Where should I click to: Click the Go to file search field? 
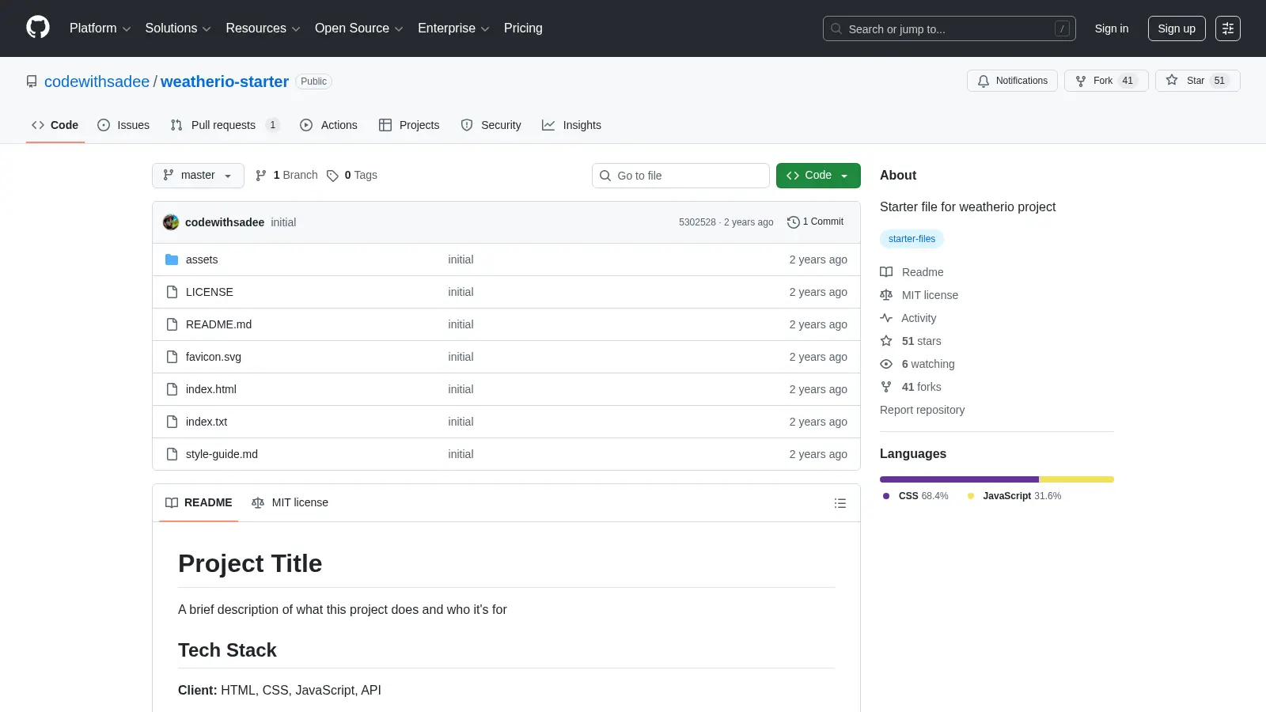(x=680, y=176)
